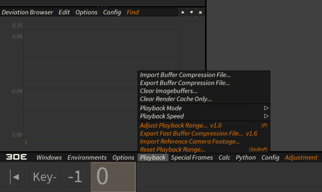Choose Clear Imagebuffers menu entry
322x192 pixels.
[169, 91]
